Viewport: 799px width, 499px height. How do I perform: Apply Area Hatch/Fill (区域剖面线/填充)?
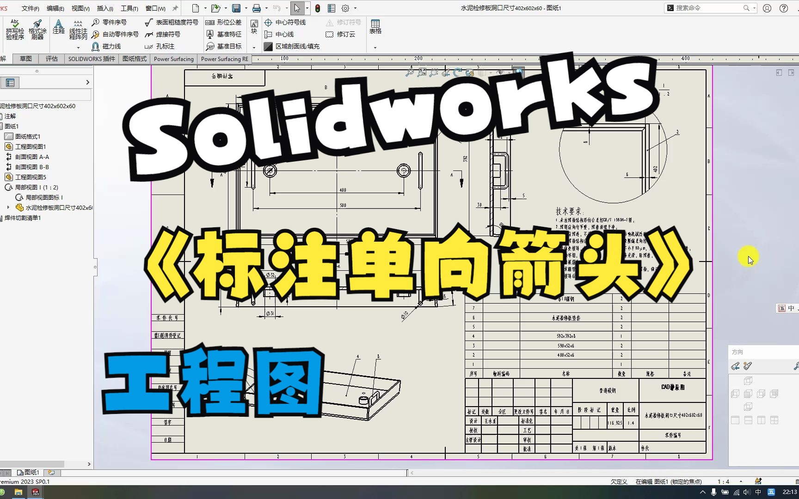(x=292, y=46)
